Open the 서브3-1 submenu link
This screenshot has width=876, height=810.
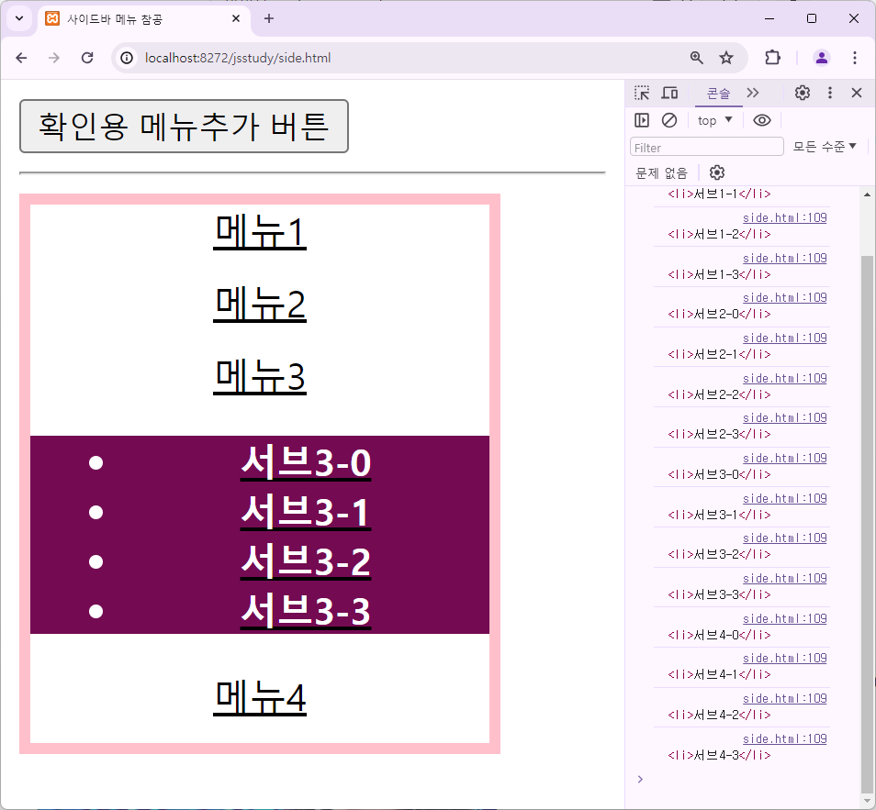coord(306,512)
